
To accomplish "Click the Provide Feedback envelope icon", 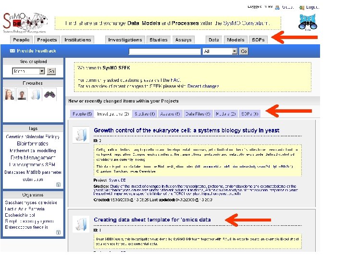I will point(12,51).
